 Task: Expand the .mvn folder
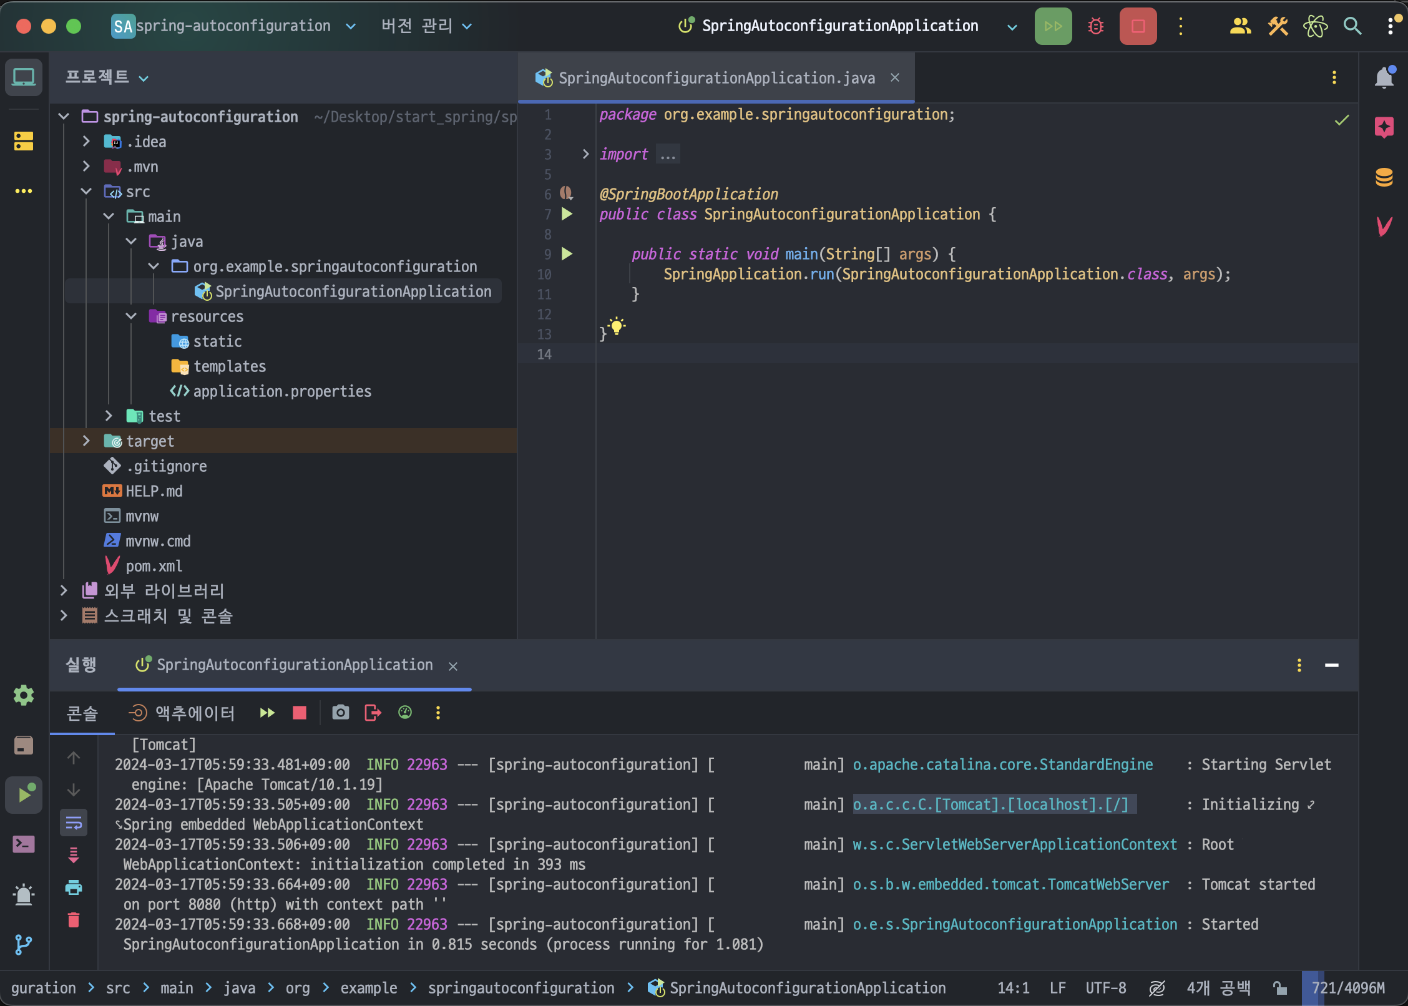pyautogui.click(x=86, y=167)
